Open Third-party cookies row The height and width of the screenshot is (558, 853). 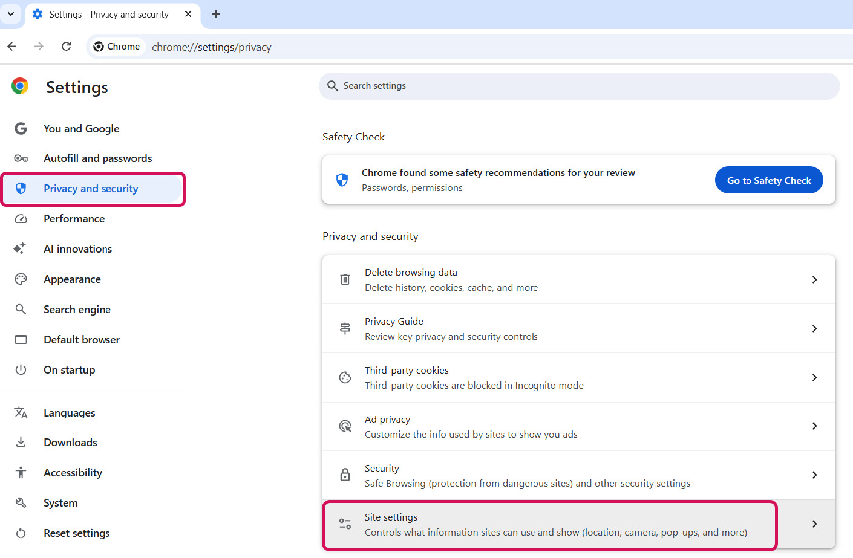[x=579, y=378]
